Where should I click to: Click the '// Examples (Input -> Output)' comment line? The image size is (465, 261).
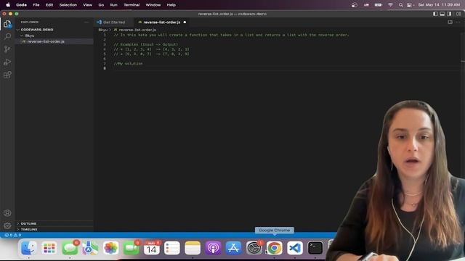tap(146, 44)
